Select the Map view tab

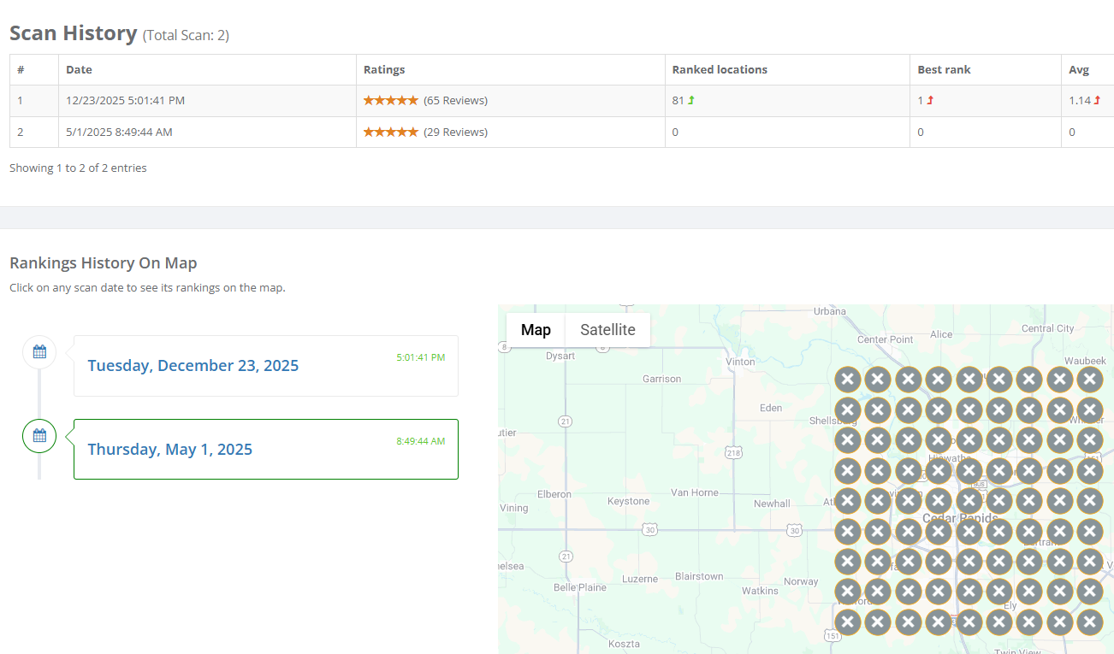click(x=536, y=330)
